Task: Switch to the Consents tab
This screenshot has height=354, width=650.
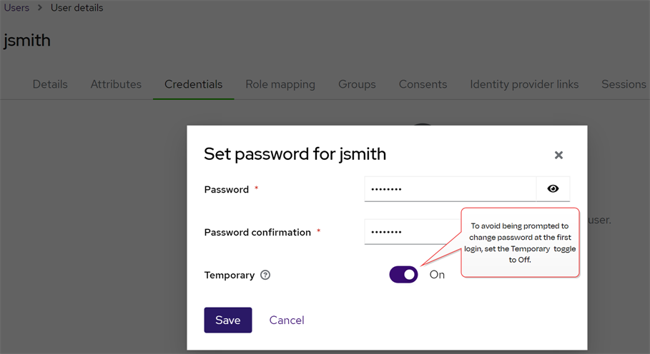Action: coord(423,84)
